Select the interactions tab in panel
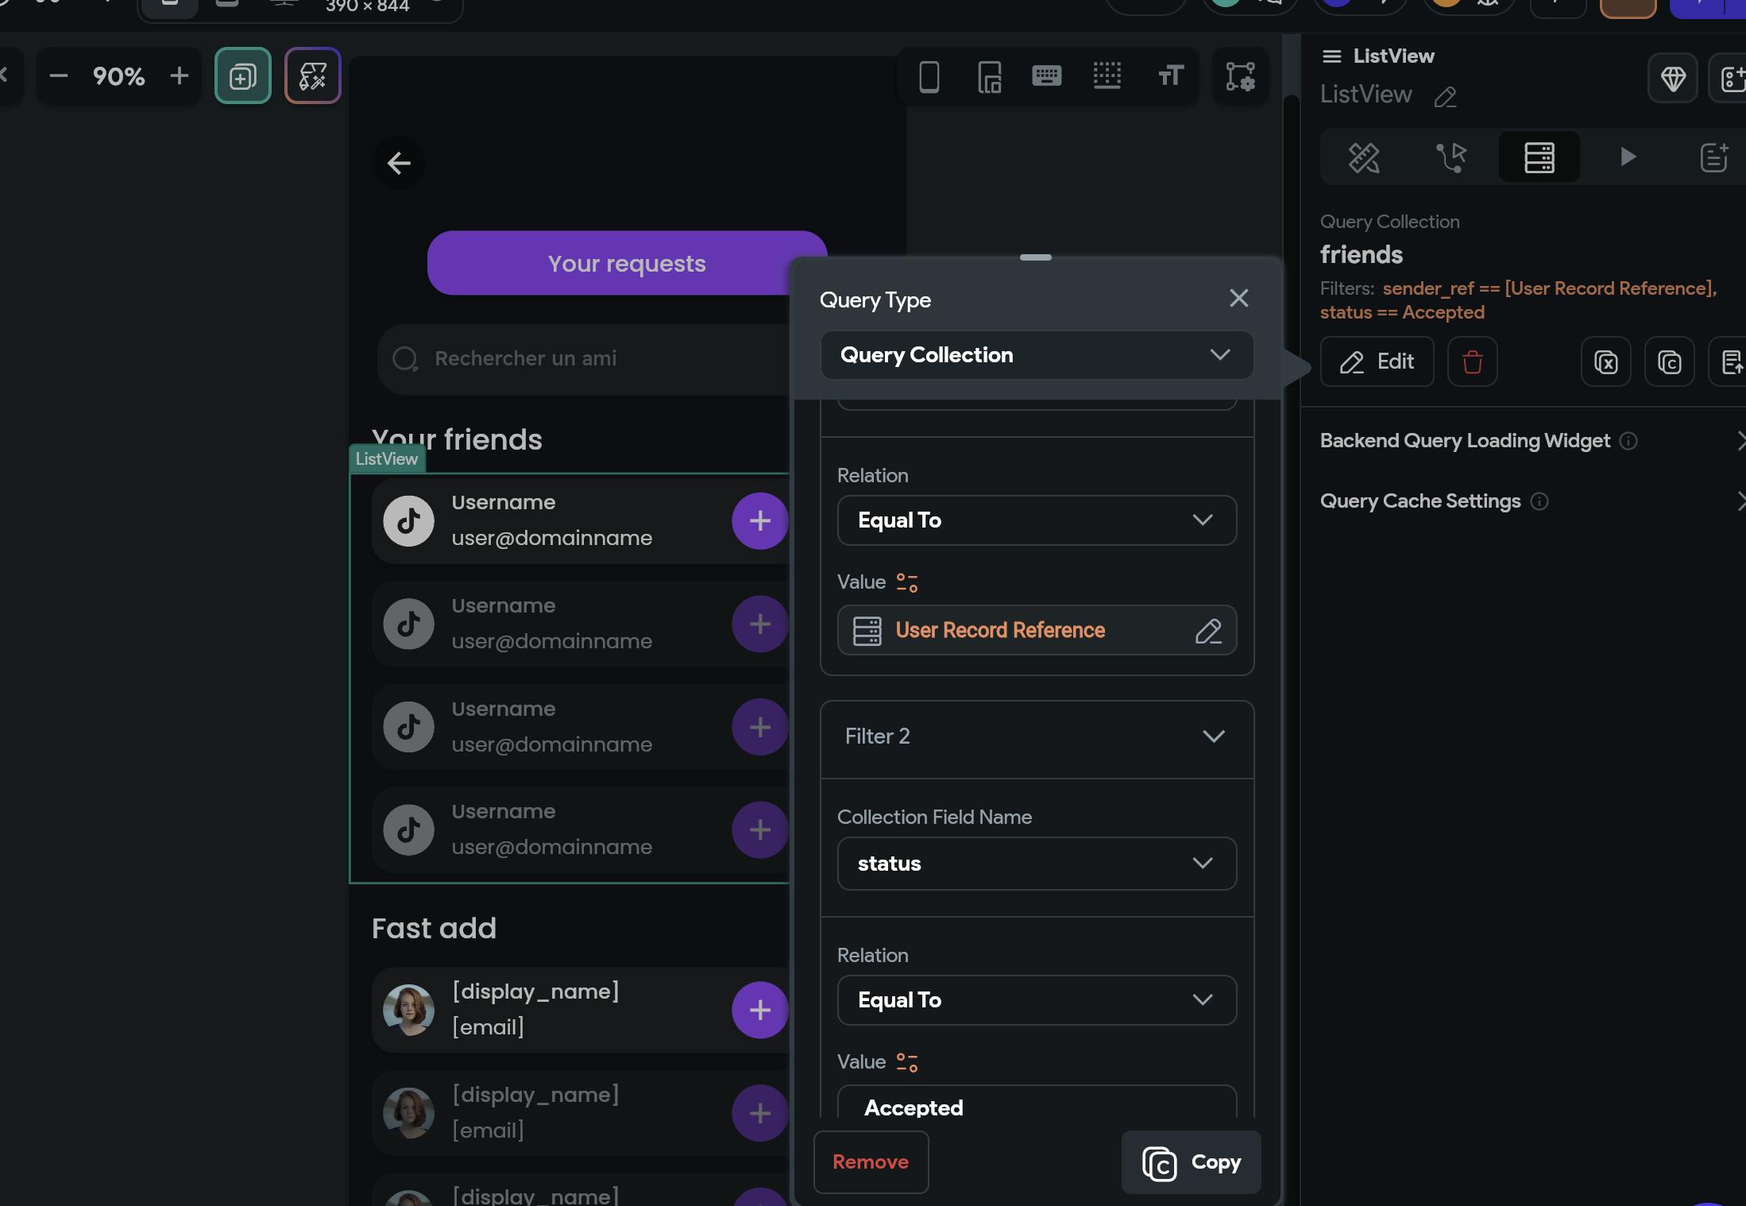Image resolution: width=1746 pixels, height=1206 pixels. pos(1450,155)
